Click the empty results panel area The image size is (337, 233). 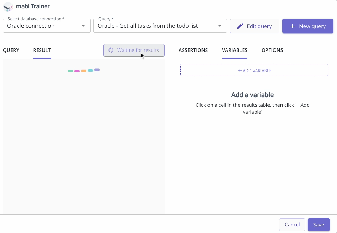[x=84, y=140]
